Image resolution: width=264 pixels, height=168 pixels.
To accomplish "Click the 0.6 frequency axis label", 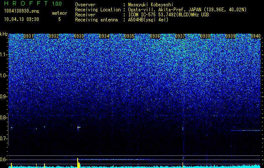I will 3,160.
